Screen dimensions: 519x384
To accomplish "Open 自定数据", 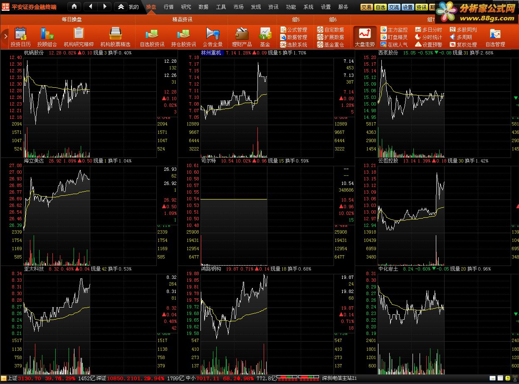I will point(331,30).
